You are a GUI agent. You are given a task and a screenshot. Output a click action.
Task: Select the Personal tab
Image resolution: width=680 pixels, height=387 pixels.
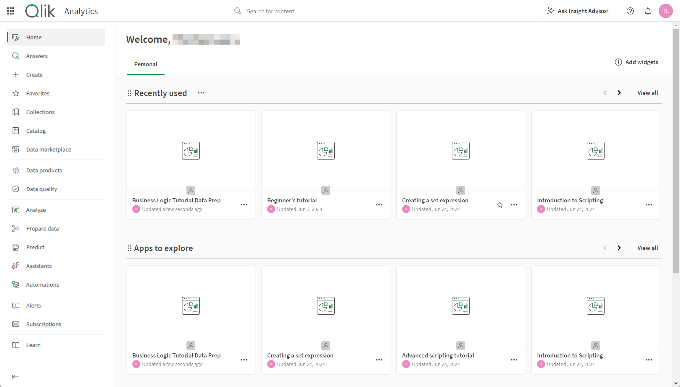click(x=146, y=64)
